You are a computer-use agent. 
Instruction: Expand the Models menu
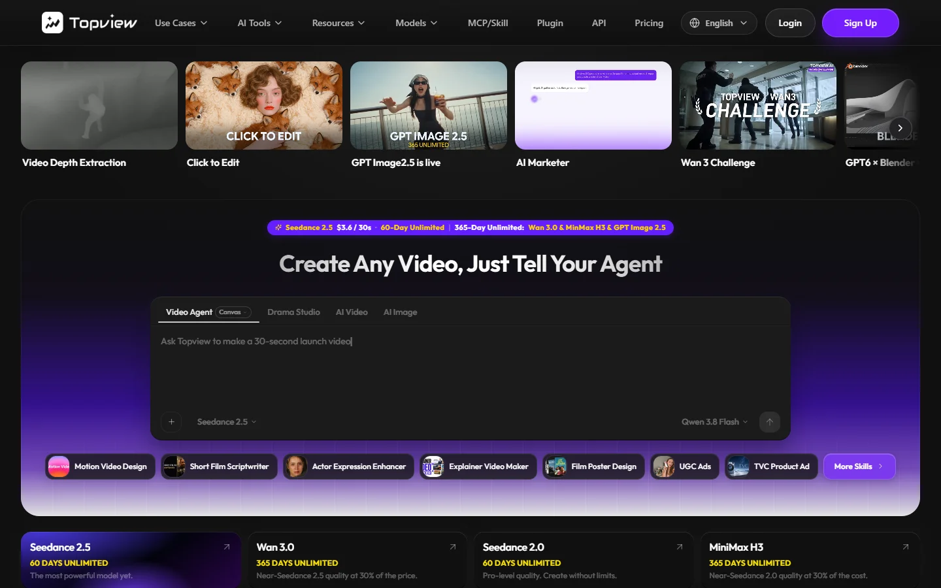click(x=416, y=23)
